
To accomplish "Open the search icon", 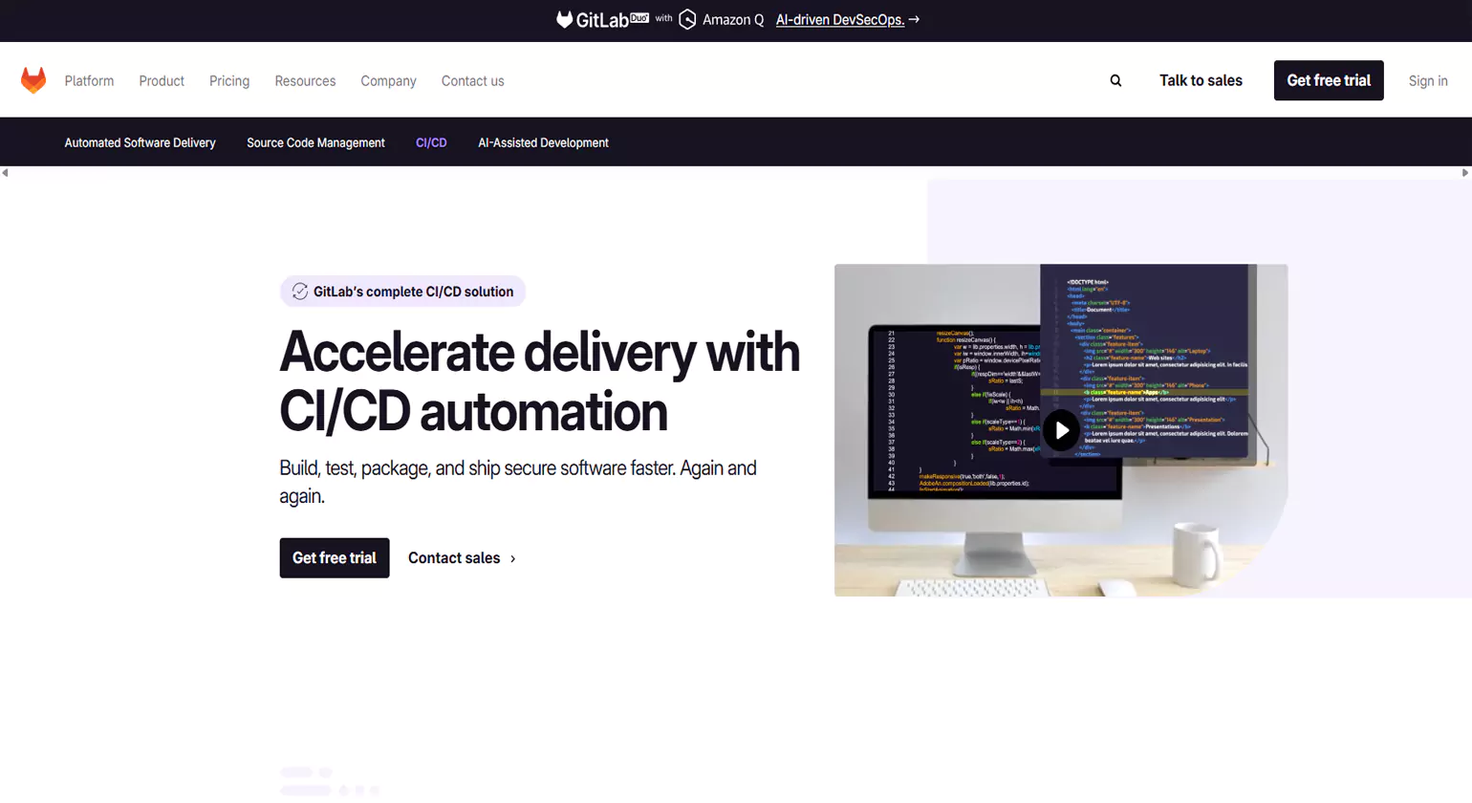I will [x=1115, y=80].
